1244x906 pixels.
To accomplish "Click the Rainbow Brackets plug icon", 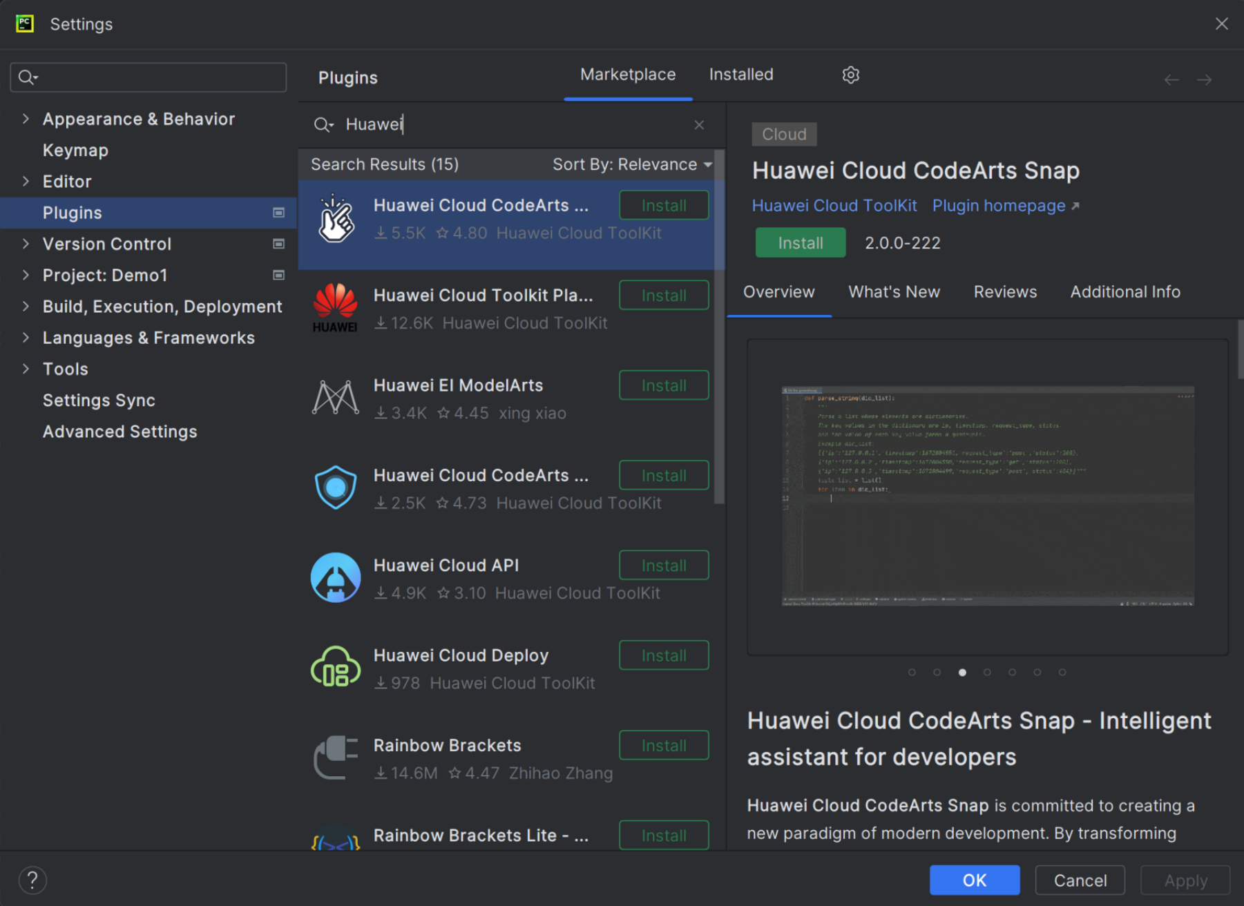I will [x=336, y=758].
